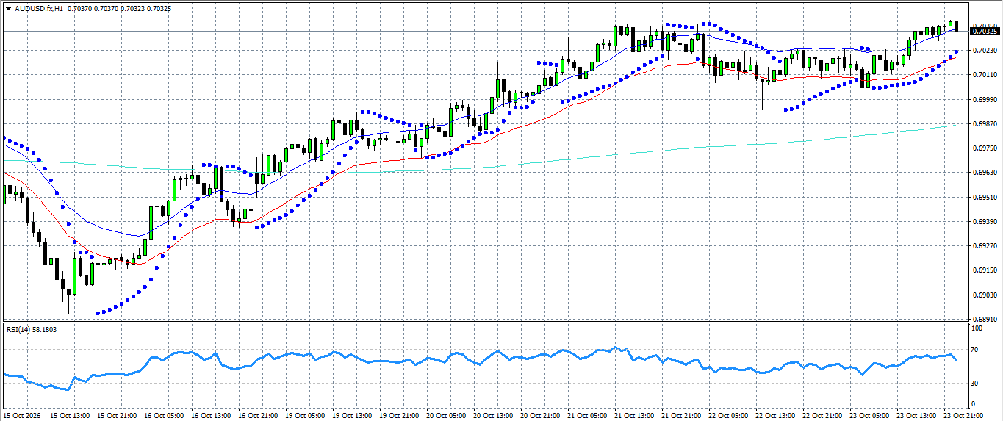This screenshot has width=1003, height=421.
Task: Click the 16 Oct 13:00 time label
Action: click(x=210, y=415)
